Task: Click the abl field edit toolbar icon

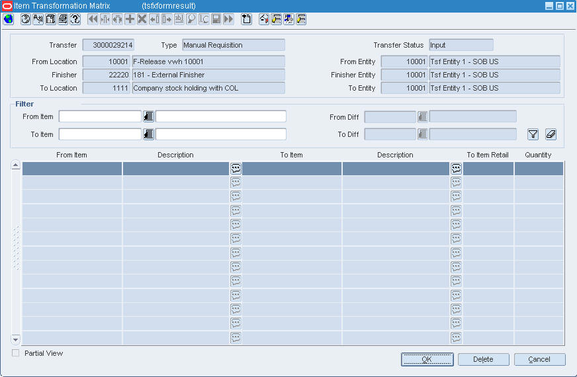Action: click(179, 19)
